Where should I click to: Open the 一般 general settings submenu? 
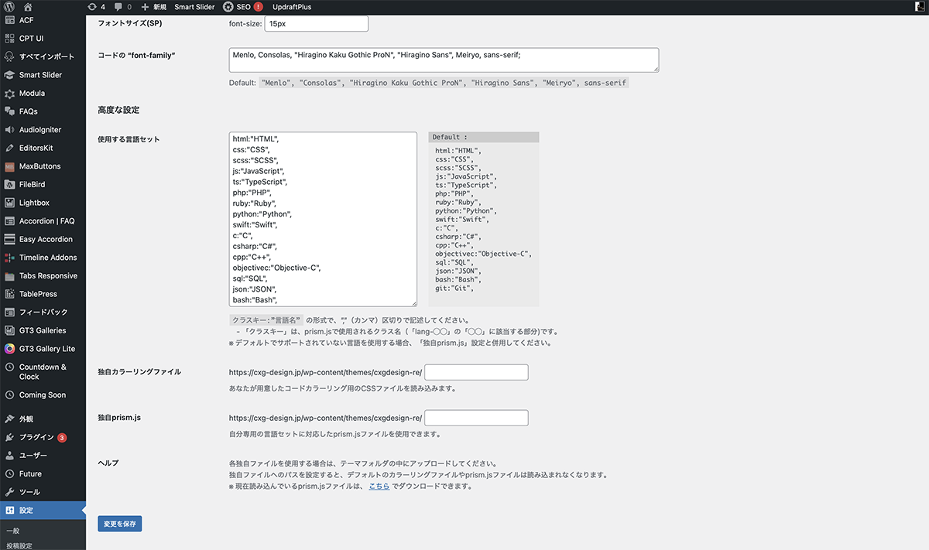[13, 531]
